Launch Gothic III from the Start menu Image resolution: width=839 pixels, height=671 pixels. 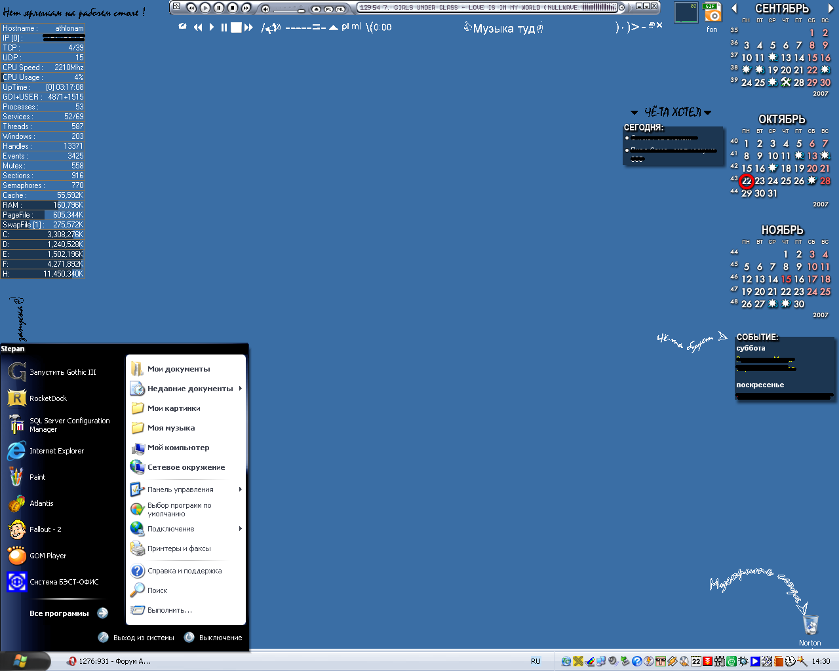pos(62,372)
